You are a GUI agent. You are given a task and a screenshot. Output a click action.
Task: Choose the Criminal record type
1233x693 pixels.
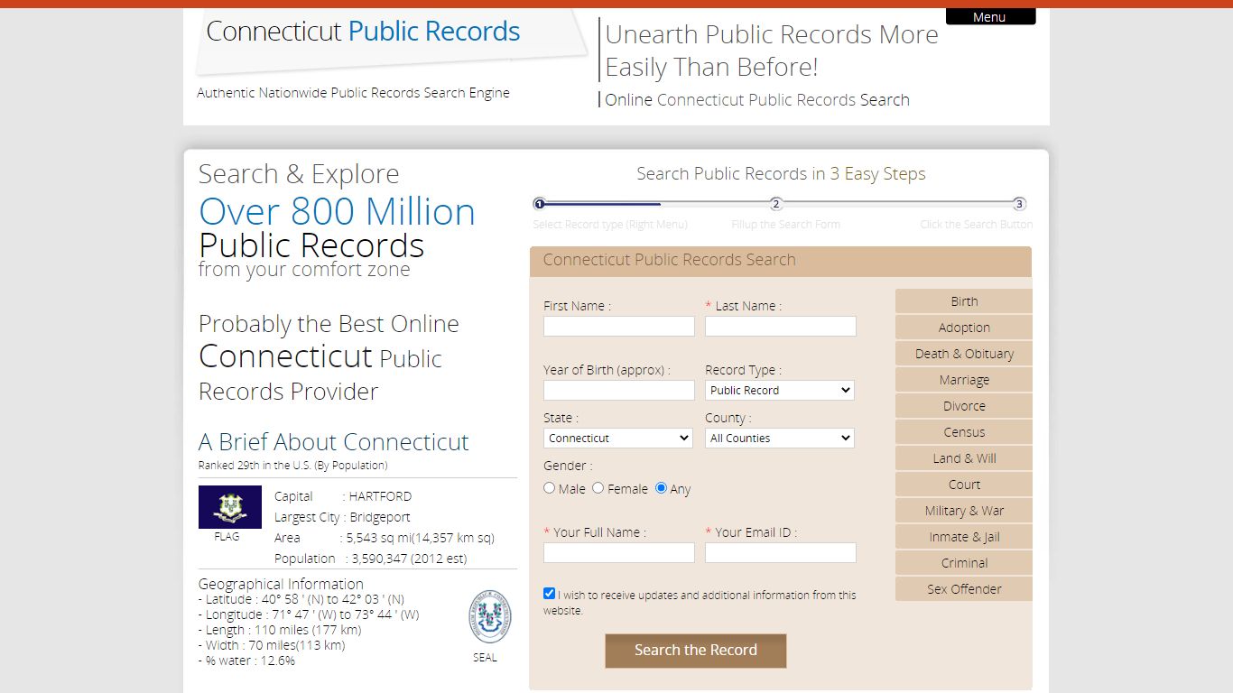(964, 563)
